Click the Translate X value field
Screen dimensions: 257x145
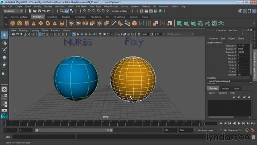click(243, 46)
